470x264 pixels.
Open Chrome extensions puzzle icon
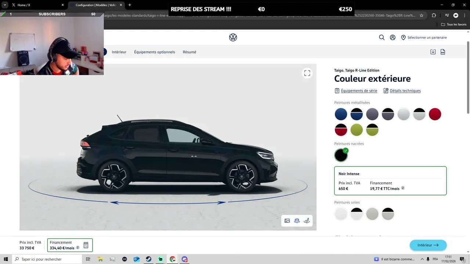point(434,15)
